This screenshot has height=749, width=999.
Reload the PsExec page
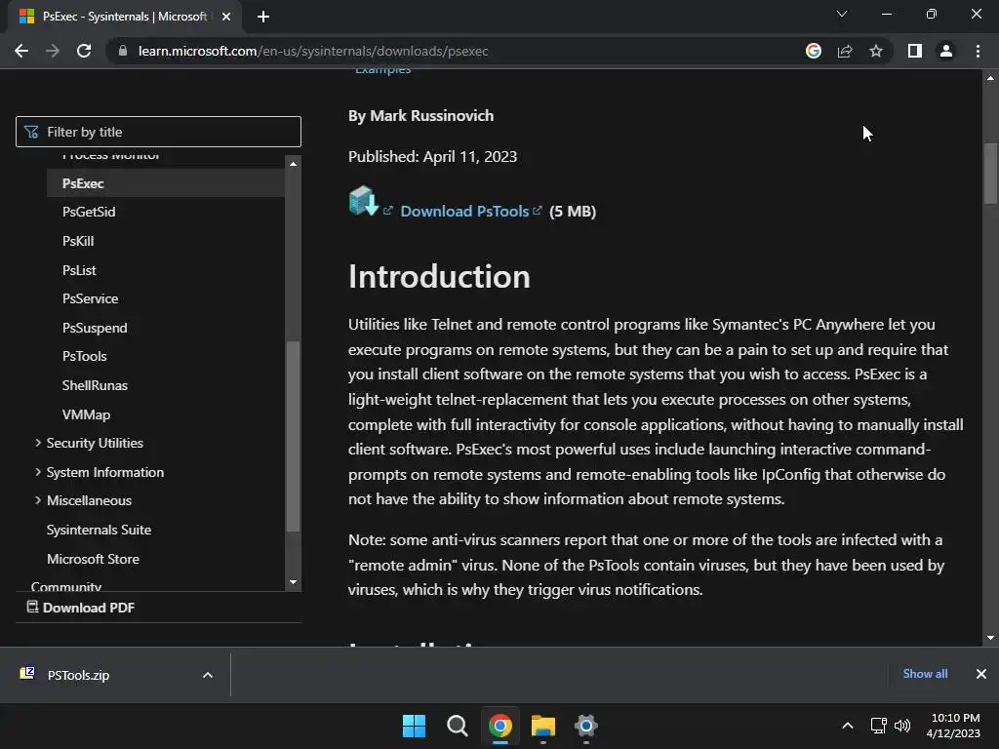(x=84, y=51)
